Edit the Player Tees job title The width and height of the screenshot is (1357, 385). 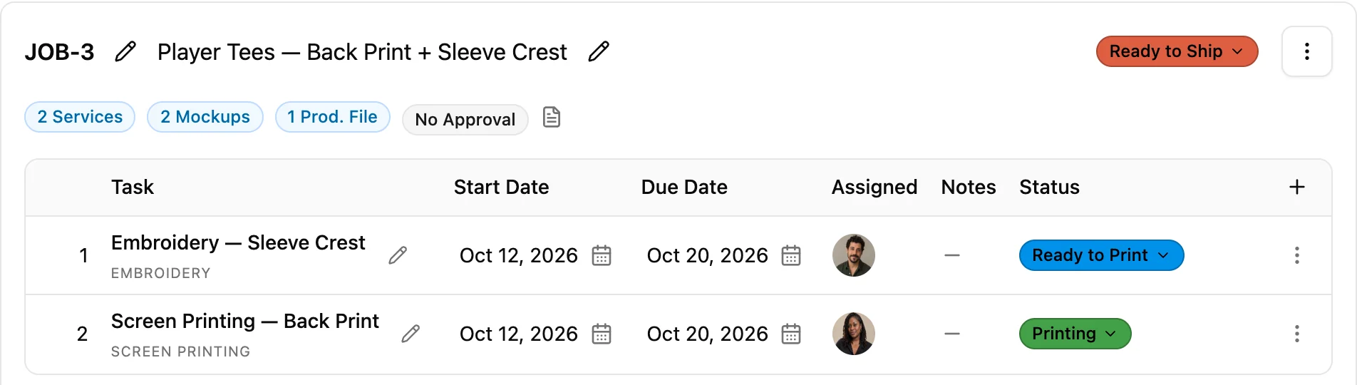tap(599, 51)
